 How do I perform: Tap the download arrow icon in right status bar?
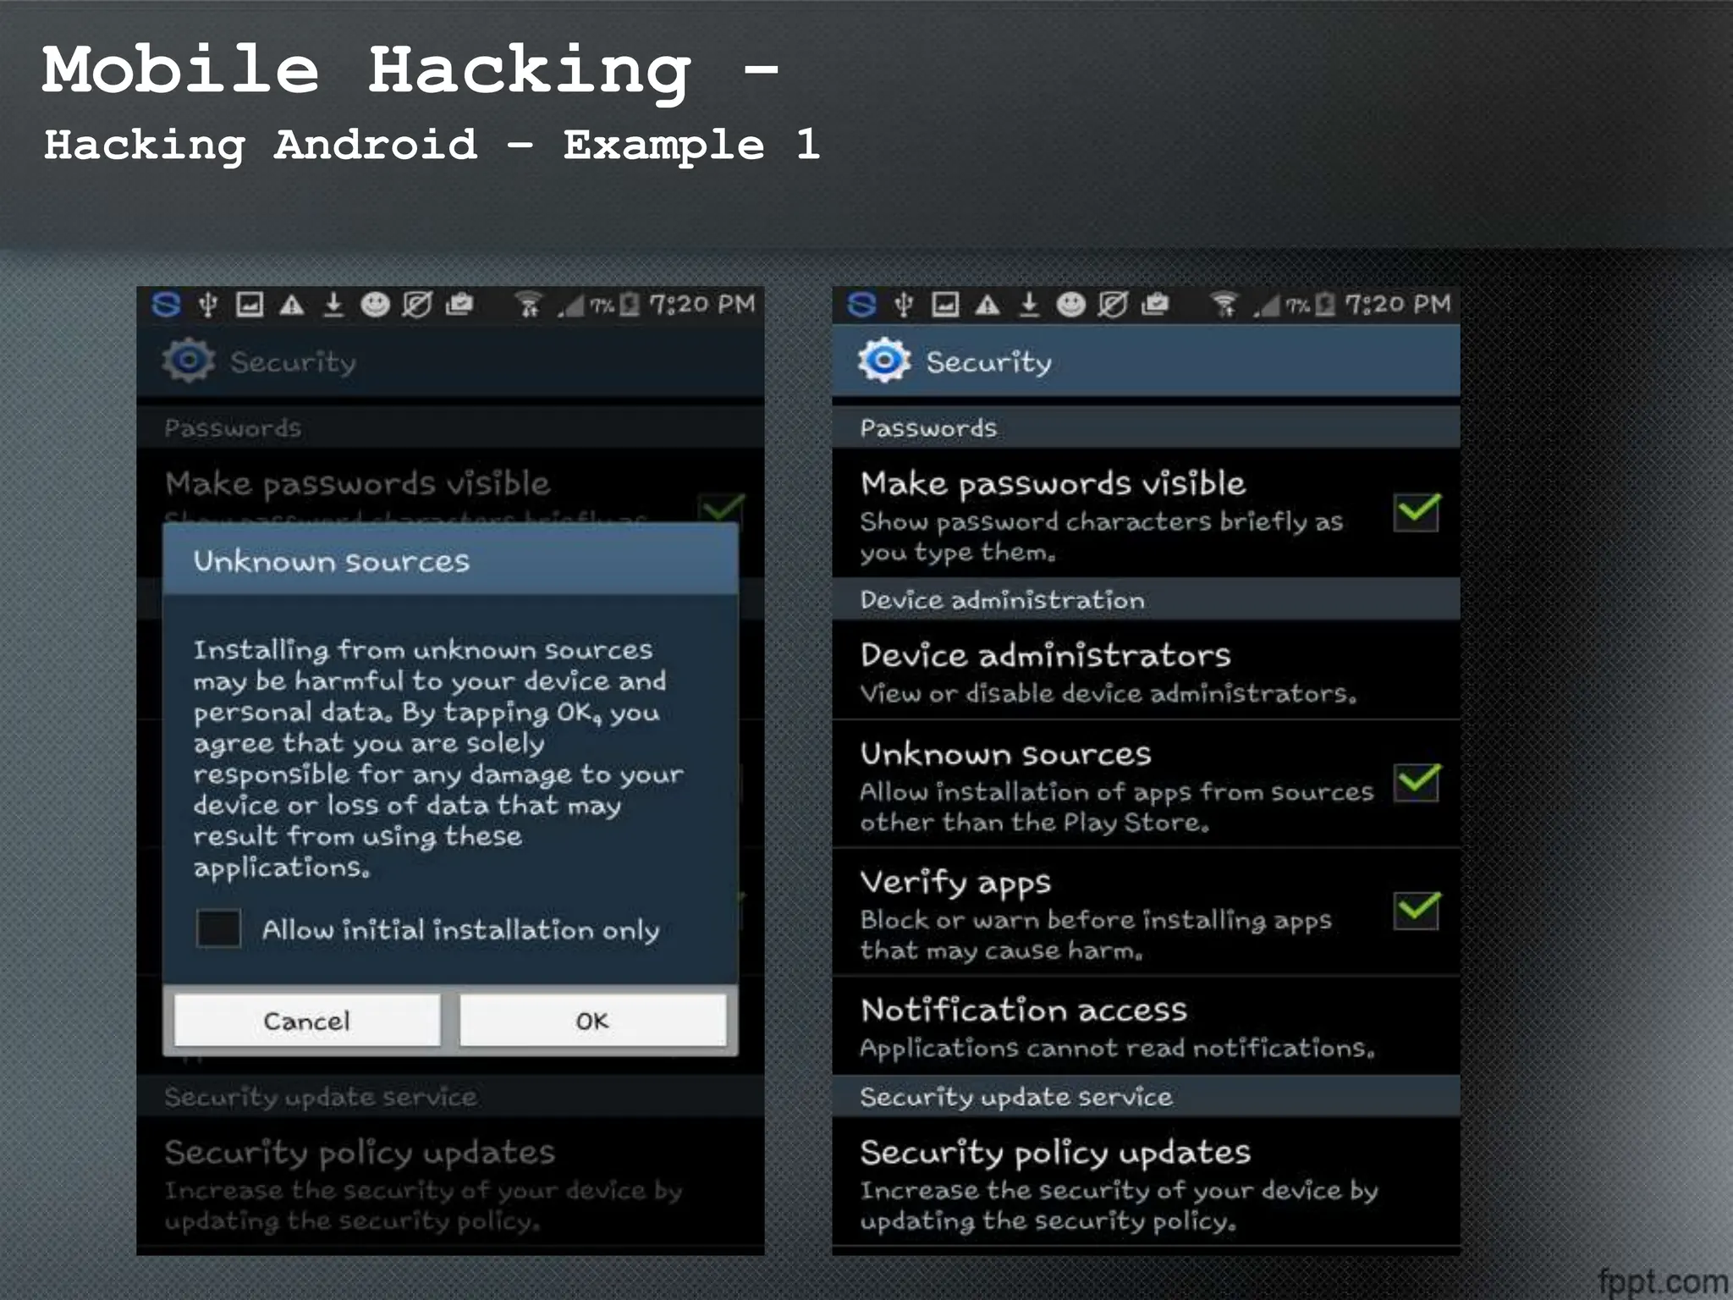tap(1029, 304)
